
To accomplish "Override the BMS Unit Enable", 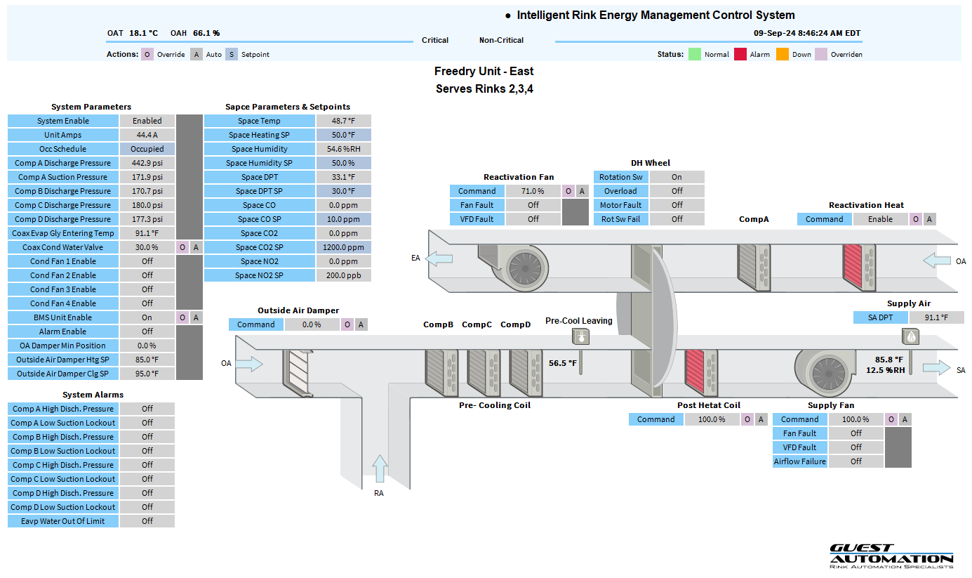I will (x=182, y=317).
